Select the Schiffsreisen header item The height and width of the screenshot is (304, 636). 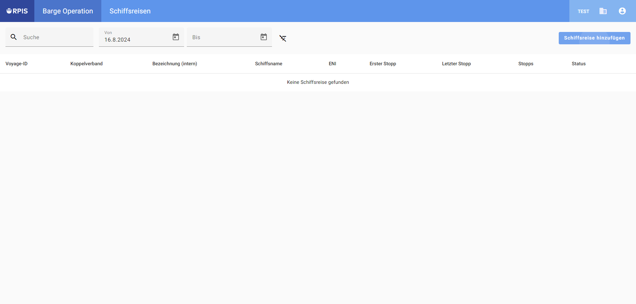pyautogui.click(x=130, y=11)
